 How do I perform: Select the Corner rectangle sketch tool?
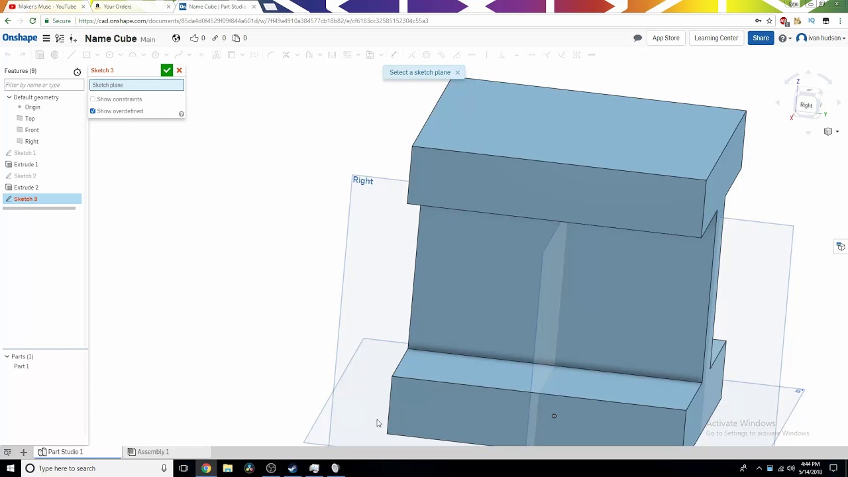(x=86, y=55)
